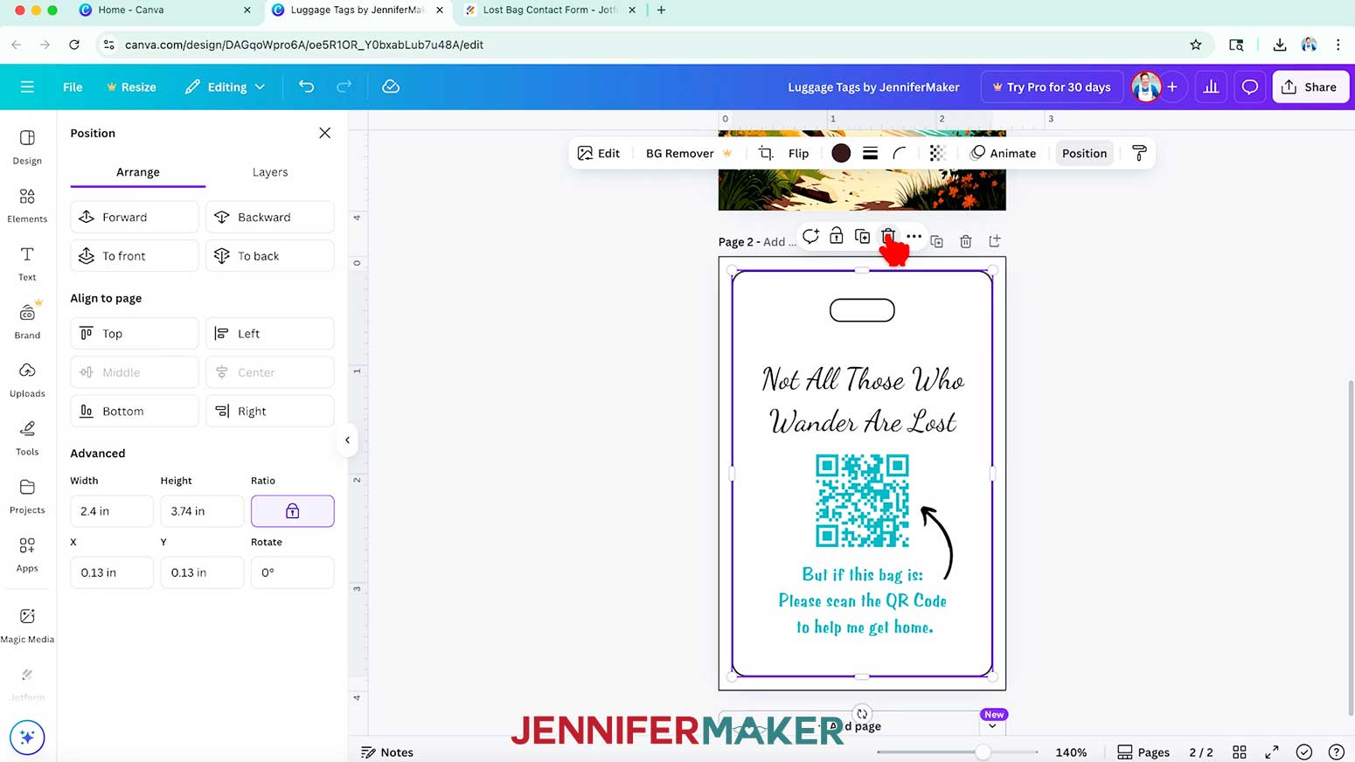Switch to the Layers tab
This screenshot has width=1355, height=762.
pos(270,172)
